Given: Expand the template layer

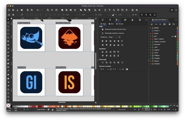Looking at the screenshot, I should (150, 64).
